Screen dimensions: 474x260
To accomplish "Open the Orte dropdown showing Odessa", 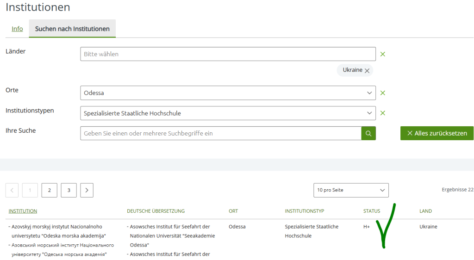I will click(228, 93).
